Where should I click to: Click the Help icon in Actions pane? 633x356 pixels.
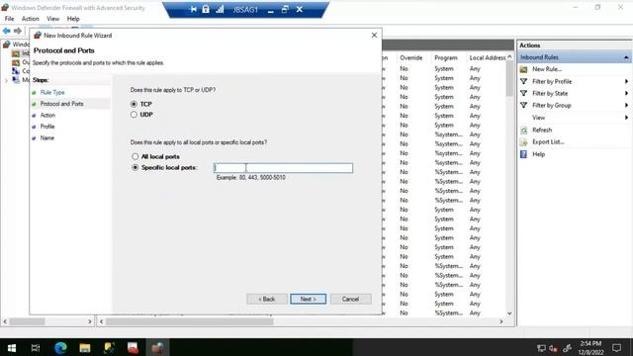pyautogui.click(x=523, y=154)
